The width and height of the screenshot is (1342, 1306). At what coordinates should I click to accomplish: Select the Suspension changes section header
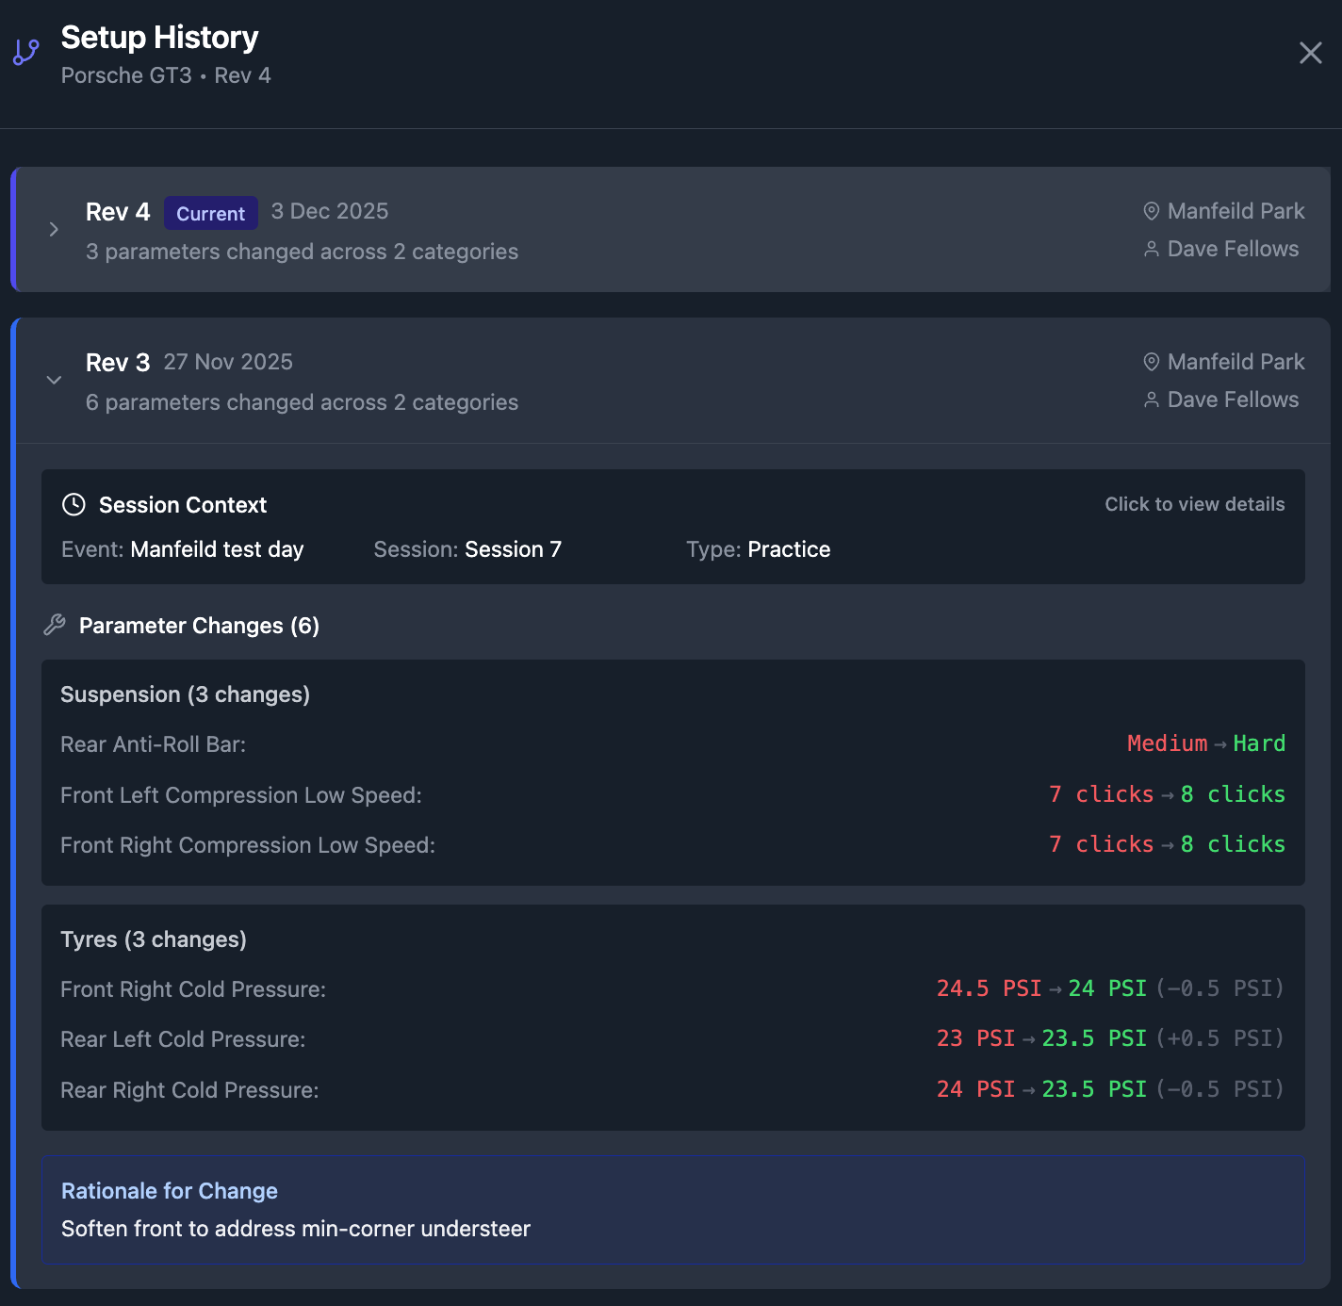click(185, 694)
